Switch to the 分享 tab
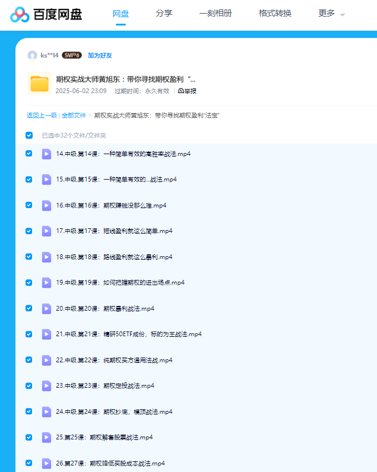 (164, 13)
